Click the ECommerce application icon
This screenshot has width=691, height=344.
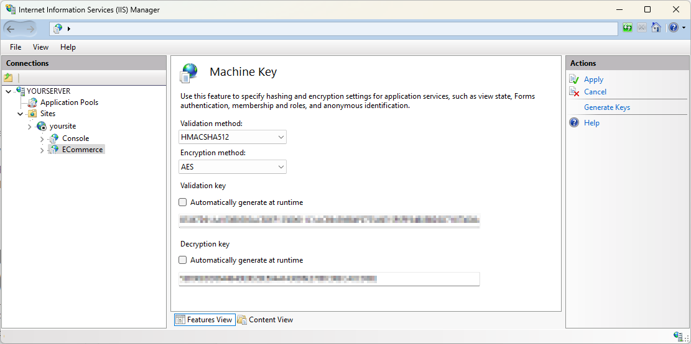[x=53, y=150]
